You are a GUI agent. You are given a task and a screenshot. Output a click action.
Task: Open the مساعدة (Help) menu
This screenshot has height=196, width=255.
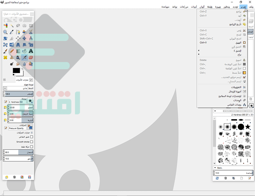[x=165, y=7]
